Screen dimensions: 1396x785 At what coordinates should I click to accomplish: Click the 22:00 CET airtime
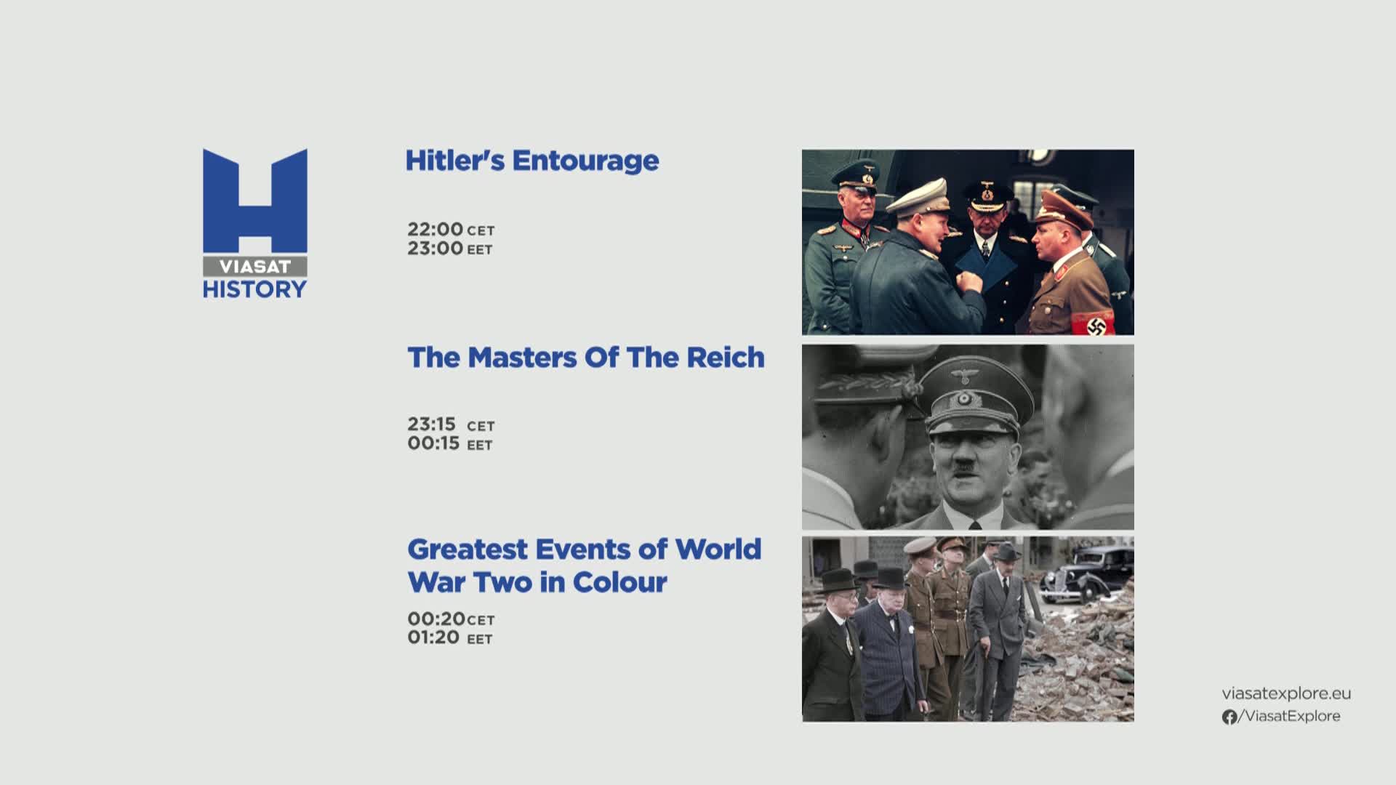pos(450,230)
